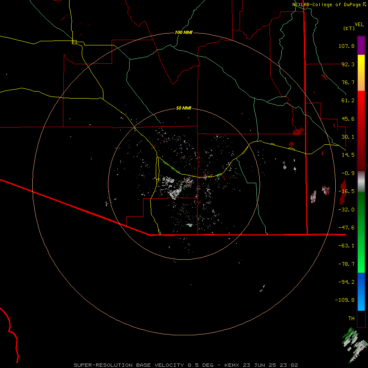
Task: Click the 100 NMI range ring label
Action: [184, 32]
